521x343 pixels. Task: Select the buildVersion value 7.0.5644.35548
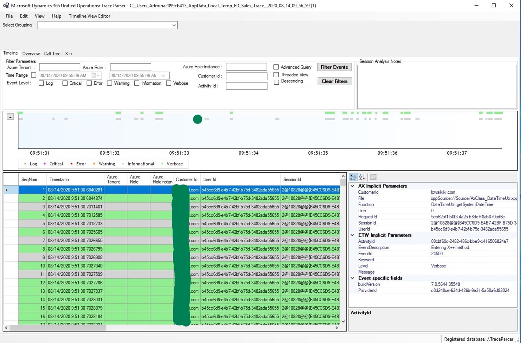tap(445, 284)
